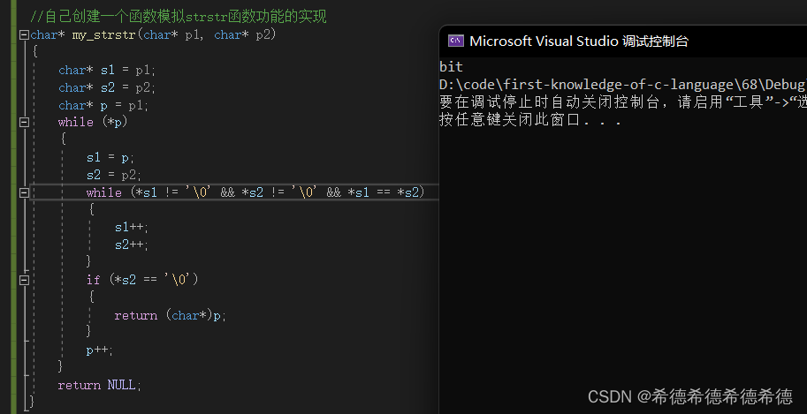Click the return NULL; line
Viewport: 807px width, 414px height.
coord(99,385)
